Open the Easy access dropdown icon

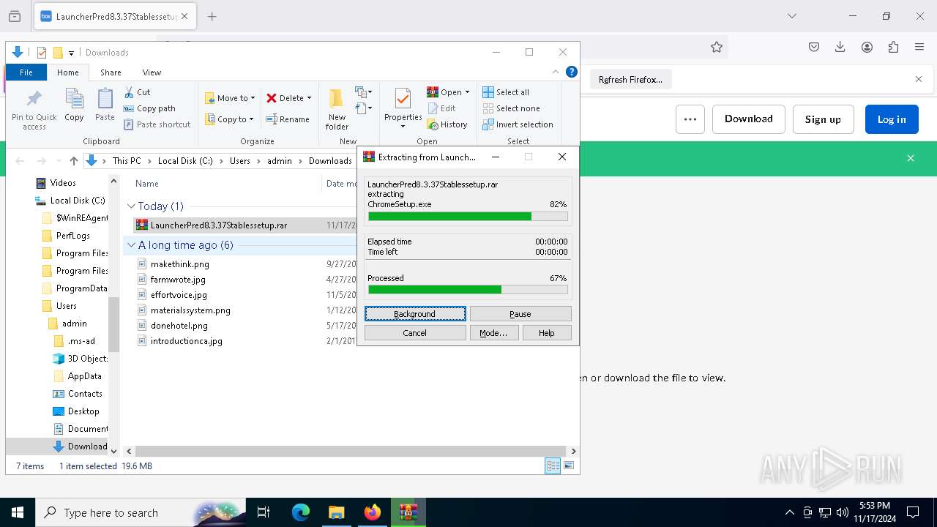tap(364, 109)
